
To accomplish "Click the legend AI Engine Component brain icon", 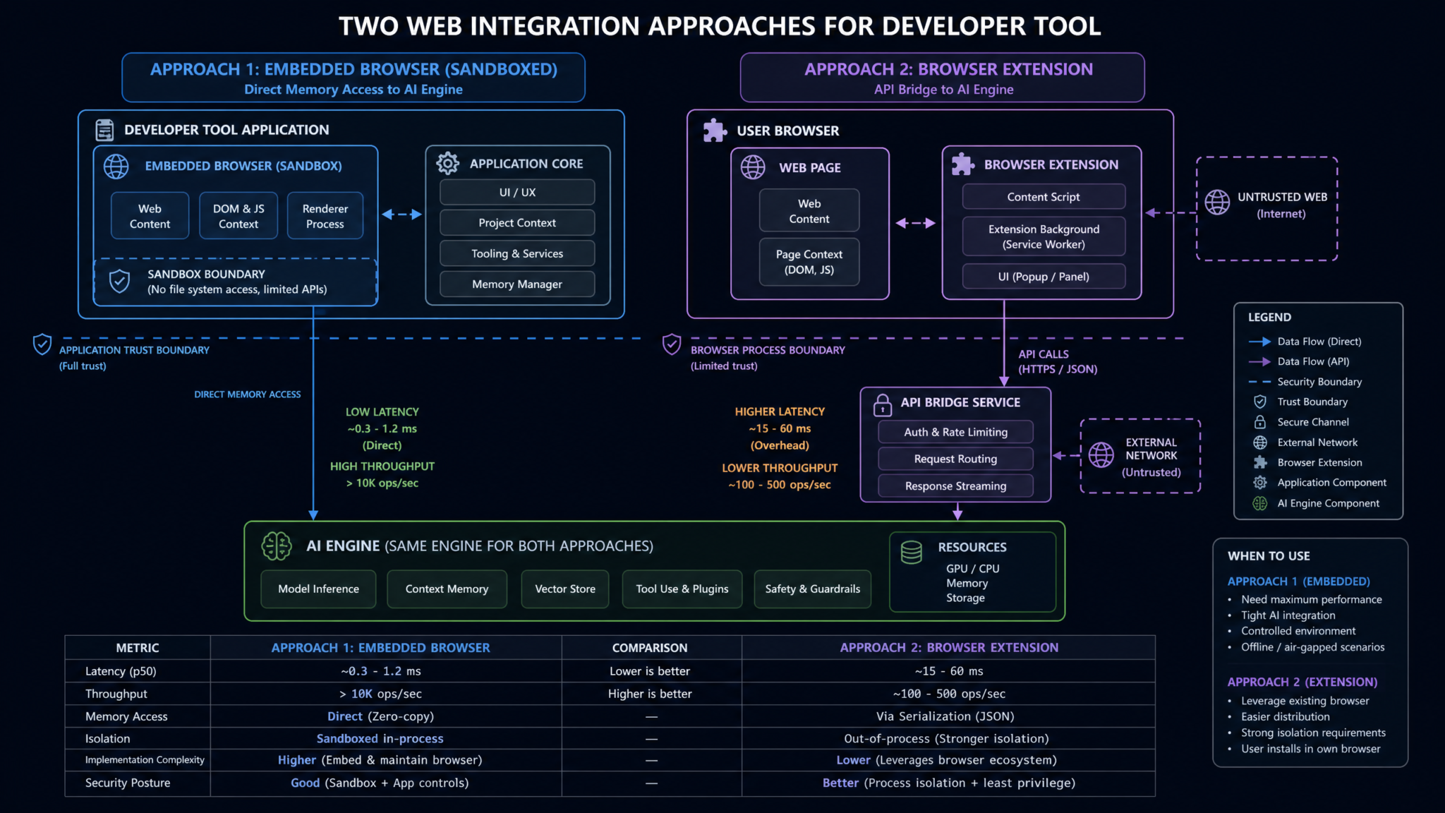I will (1260, 503).
